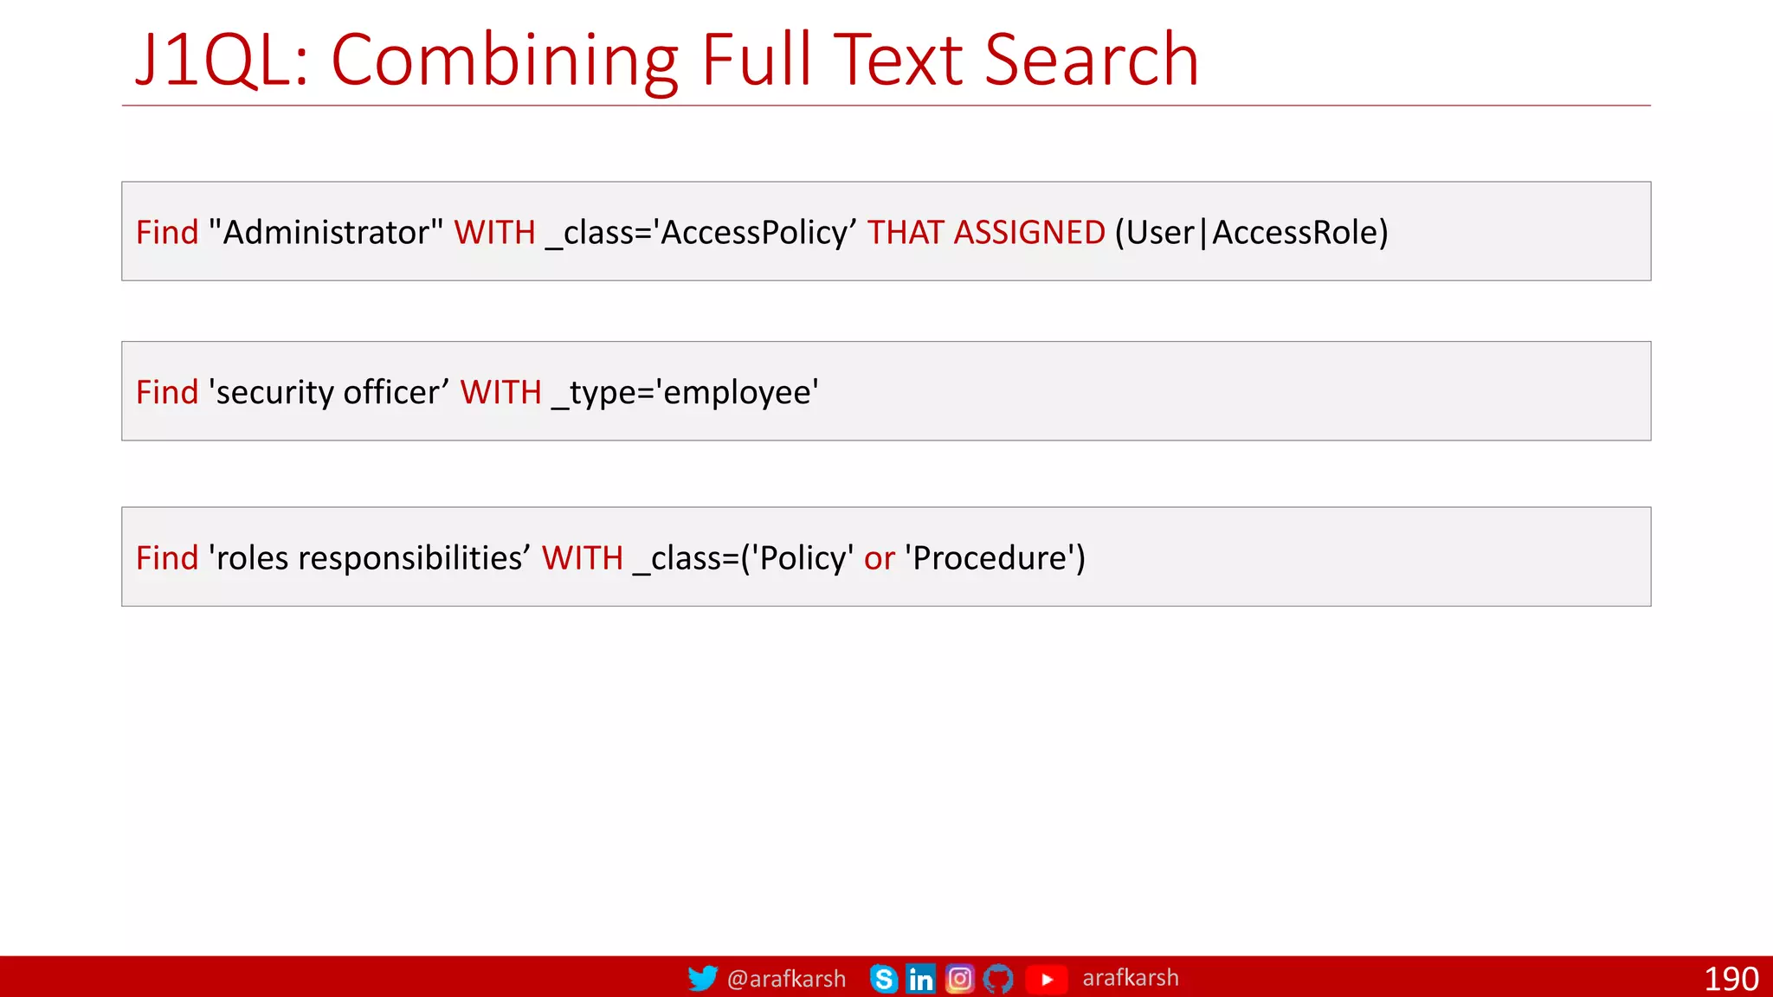1773x997 pixels.
Task: Click the 'THAT ASSIGNED' keyword
Action: pyautogui.click(x=986, y=232)
